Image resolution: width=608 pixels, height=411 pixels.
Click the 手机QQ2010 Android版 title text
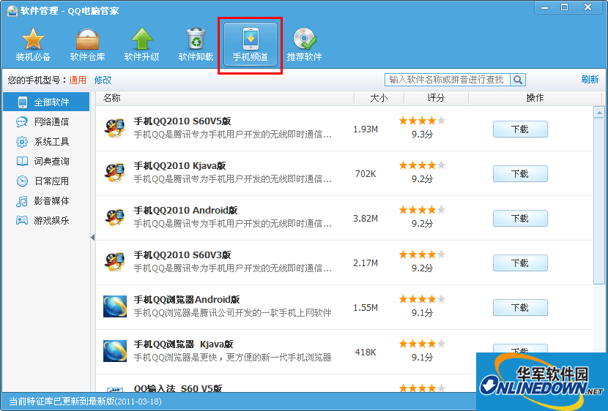click(x=186, y=210)
